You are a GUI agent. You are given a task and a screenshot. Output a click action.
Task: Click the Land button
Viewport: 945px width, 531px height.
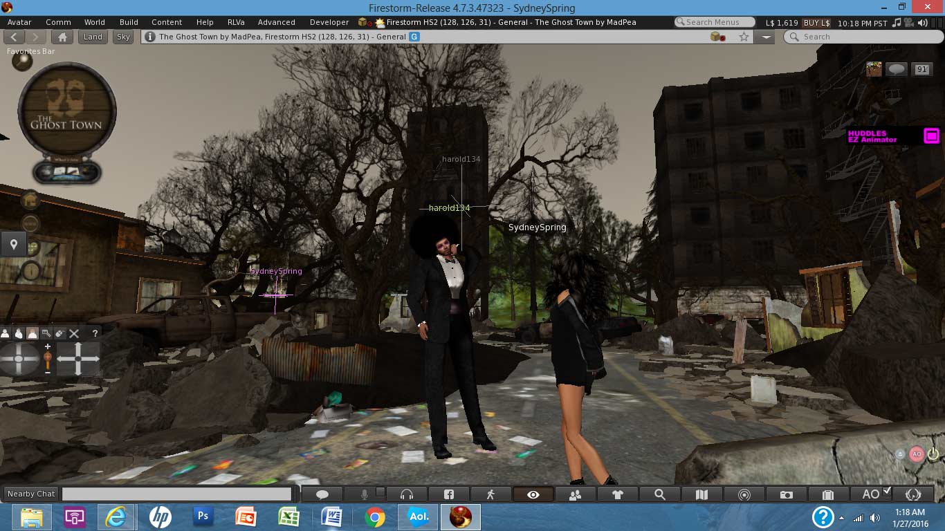pos(93,37)
